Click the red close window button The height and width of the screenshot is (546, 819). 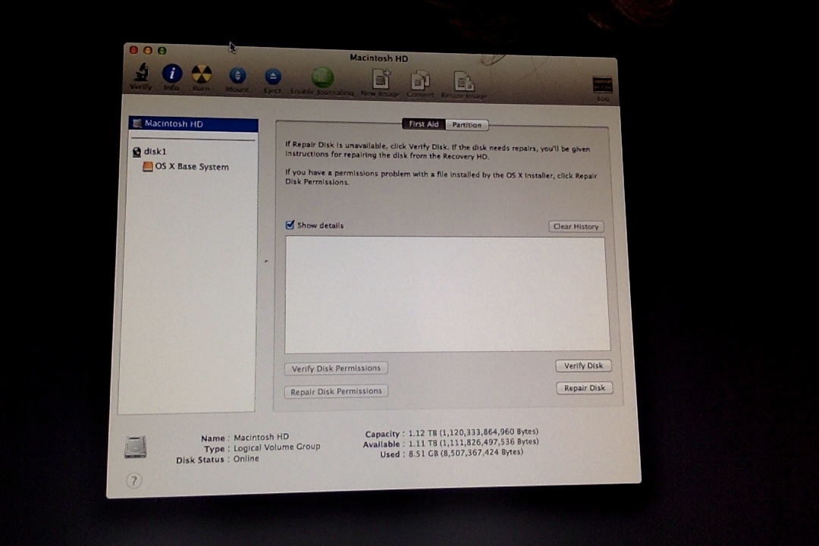pyautogui.click(x=133, y=49)
